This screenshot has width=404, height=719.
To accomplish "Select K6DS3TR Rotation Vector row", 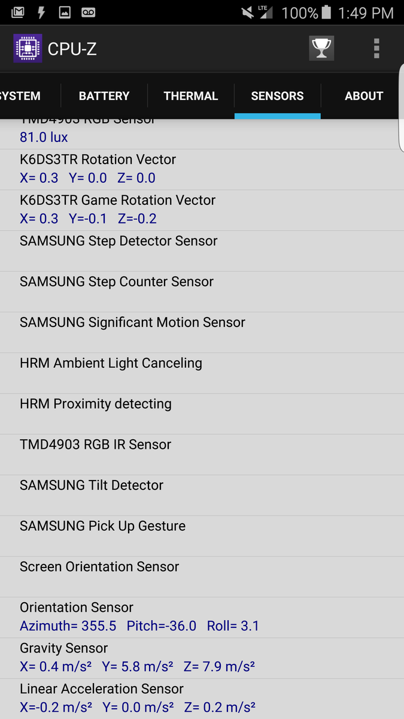I will (x=202, y=170).
